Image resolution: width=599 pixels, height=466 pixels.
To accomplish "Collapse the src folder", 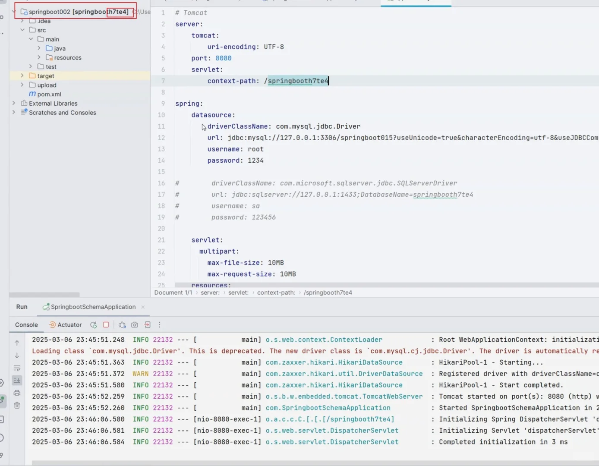I will 22,30.
